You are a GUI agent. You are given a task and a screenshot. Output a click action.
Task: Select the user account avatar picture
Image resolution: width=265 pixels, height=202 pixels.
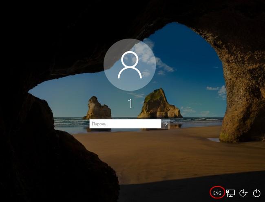pyautogui.click(x=130, y=65)
